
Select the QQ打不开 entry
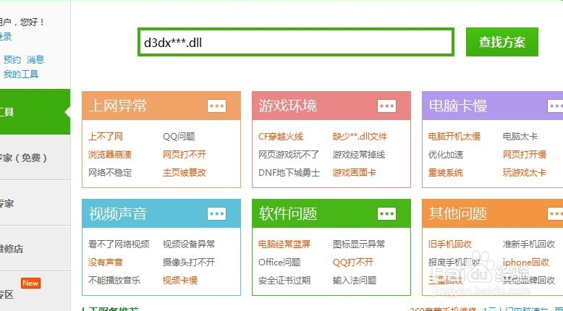click(353, 263)
